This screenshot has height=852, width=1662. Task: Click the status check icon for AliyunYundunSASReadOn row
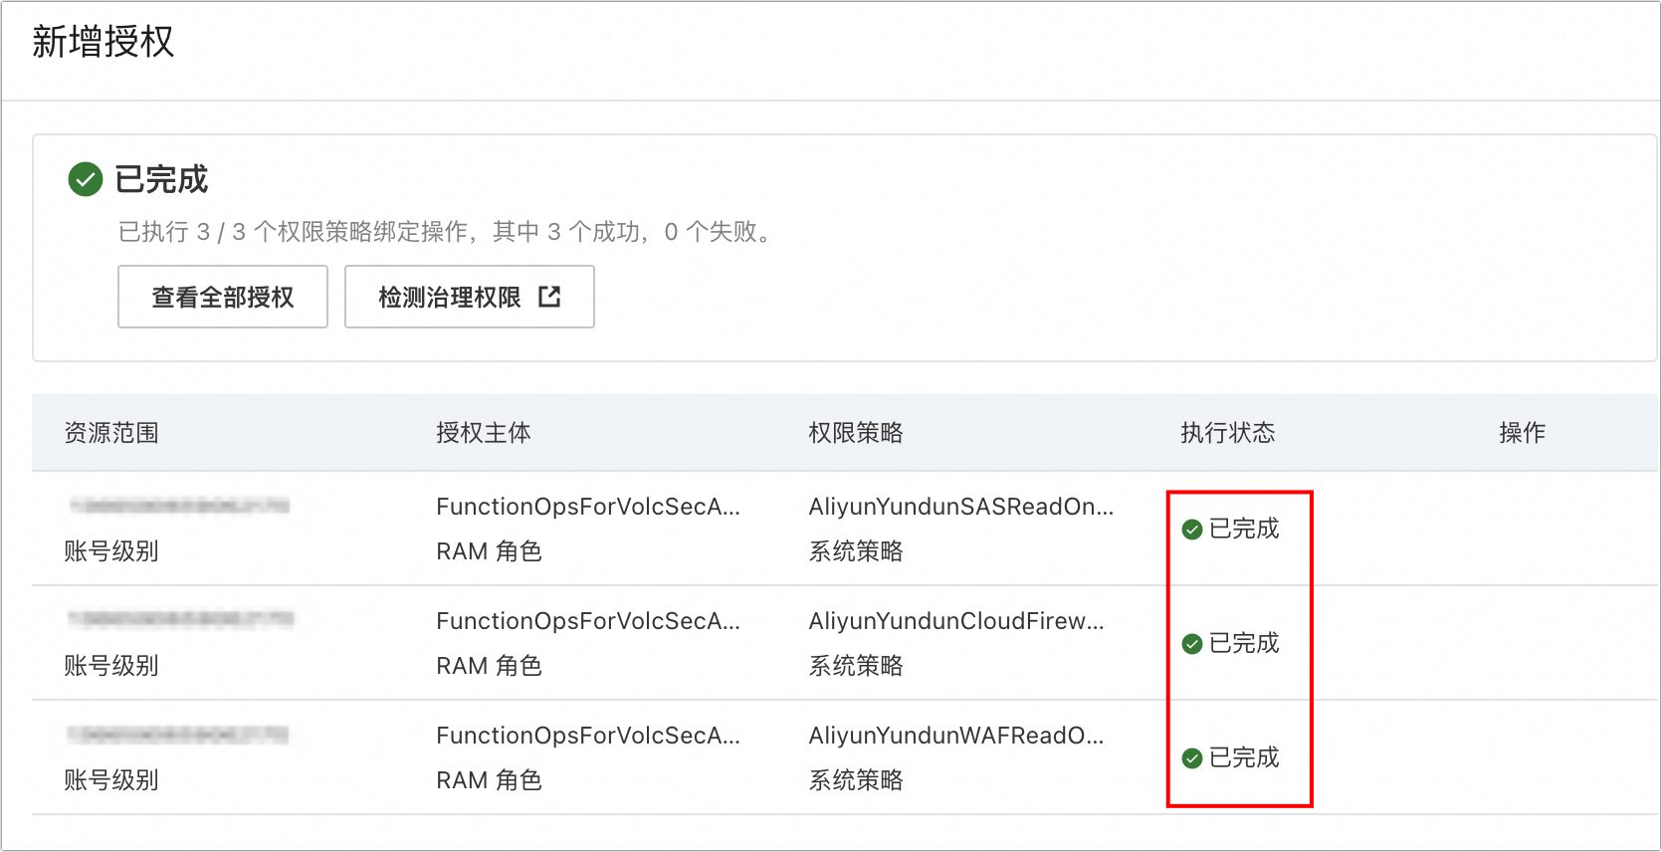pyautogui.click(x=1192, y=530)
